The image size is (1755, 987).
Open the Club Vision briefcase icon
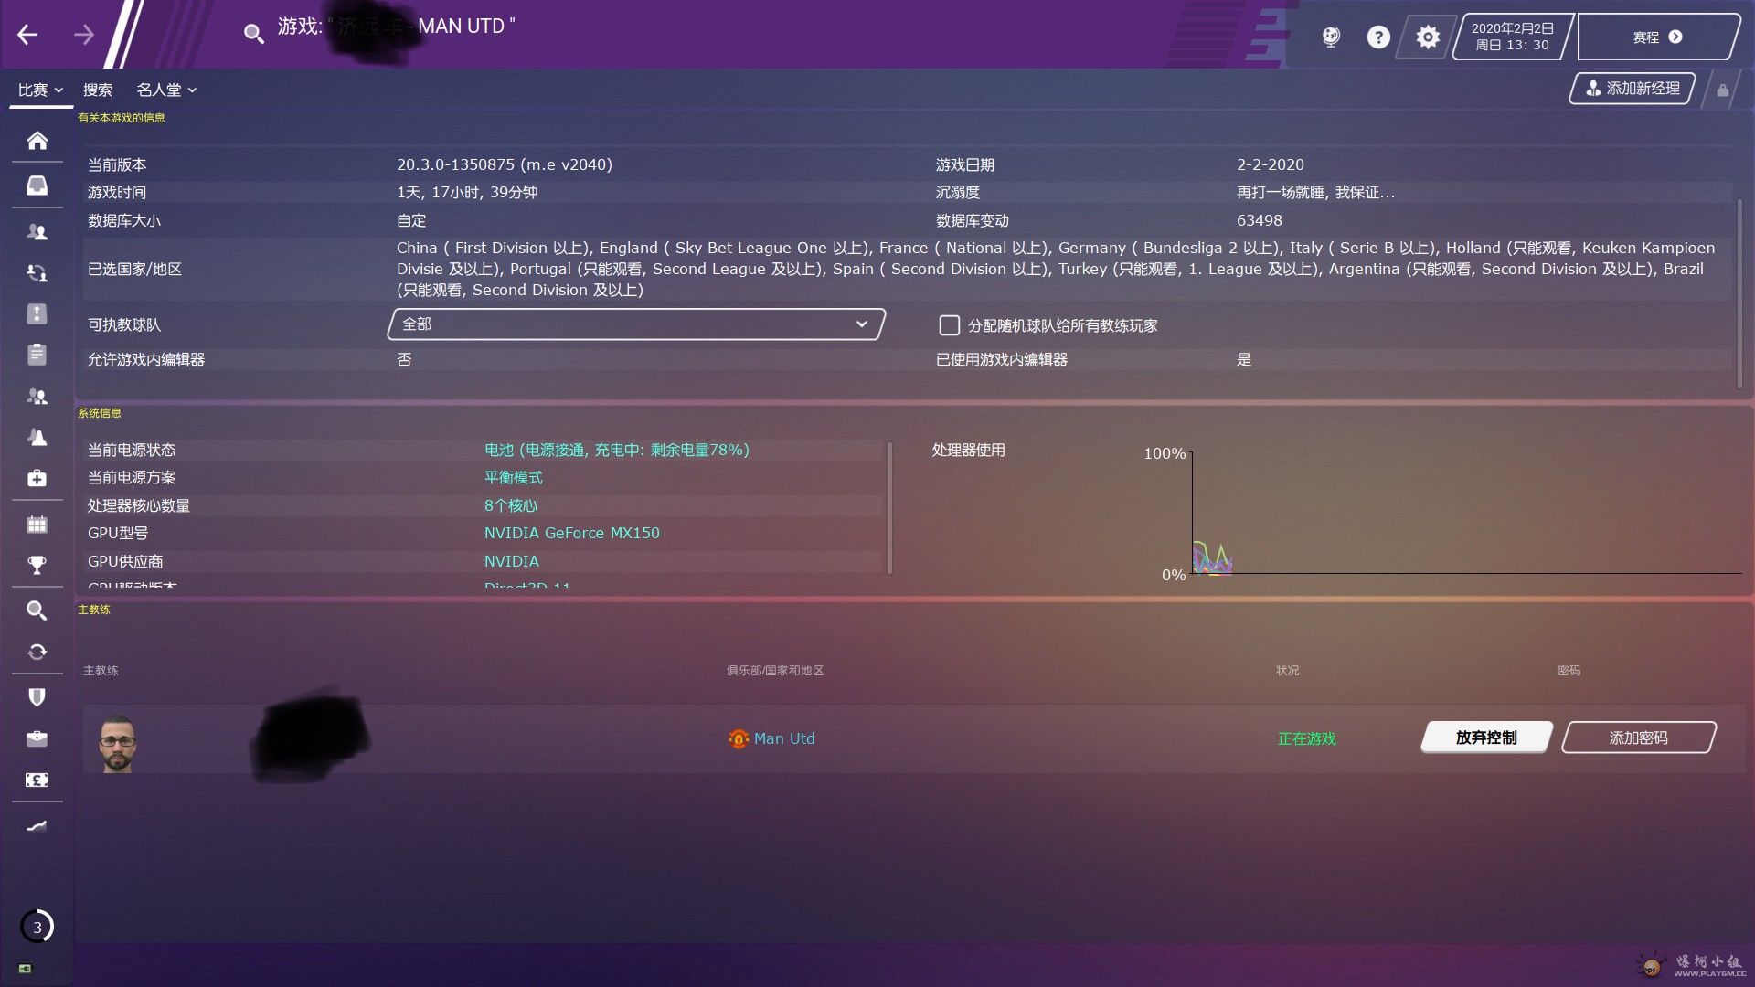coord(37,738)
